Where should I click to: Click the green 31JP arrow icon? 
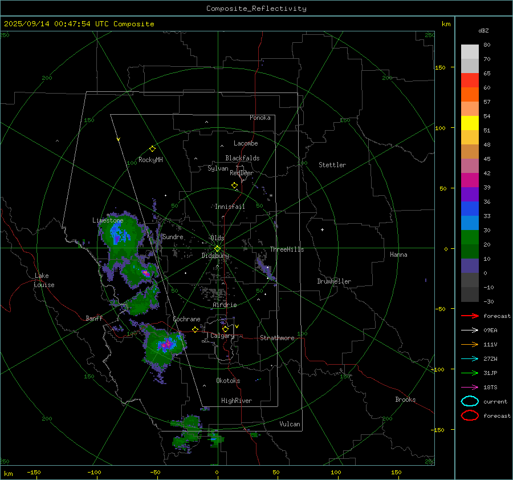click(470, 373)
